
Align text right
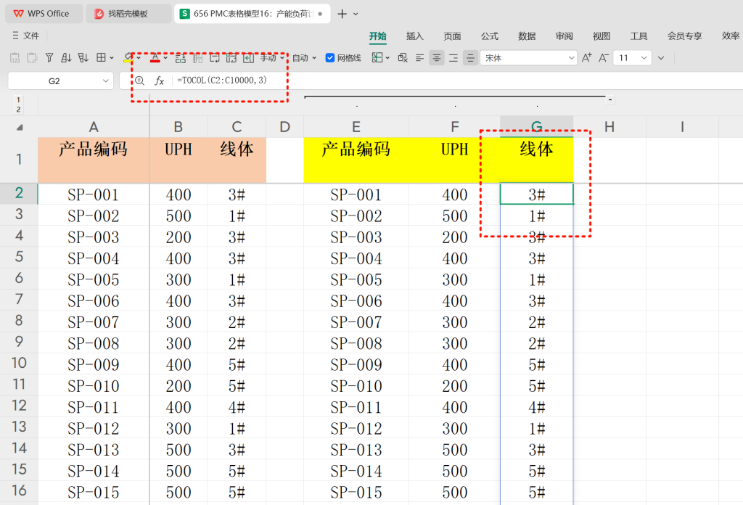(x=453, y=58)
